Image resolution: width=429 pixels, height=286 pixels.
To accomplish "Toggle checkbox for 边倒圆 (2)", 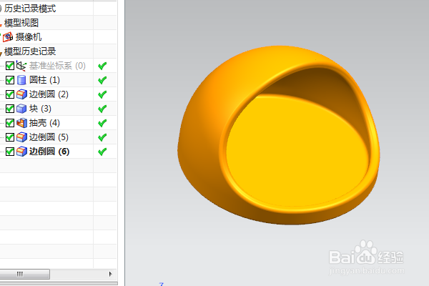I will tap(10, 94).
